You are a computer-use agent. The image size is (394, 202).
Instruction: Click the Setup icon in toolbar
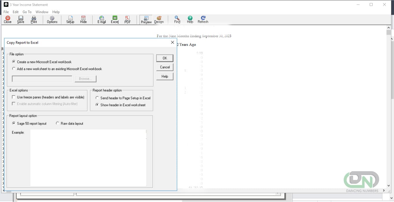[70, 19]
